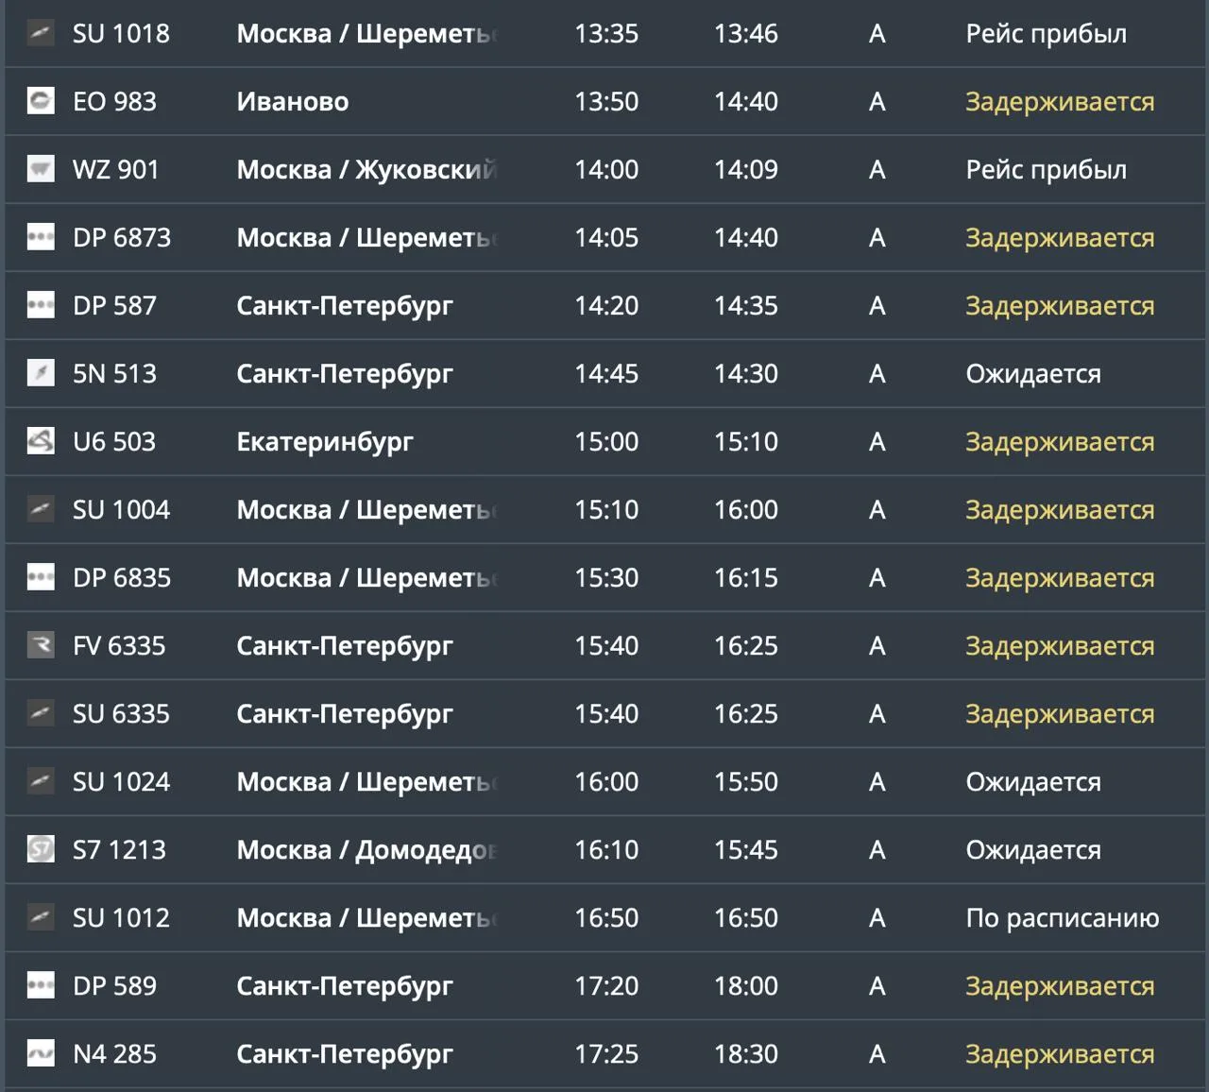Click the airline icon for 5N 513
Image resolution: width=1209 pixels, height=1092 pixels.
[41, 373]
